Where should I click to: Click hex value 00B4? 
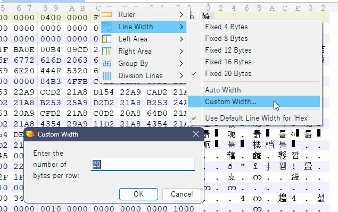tap(51, 50)
